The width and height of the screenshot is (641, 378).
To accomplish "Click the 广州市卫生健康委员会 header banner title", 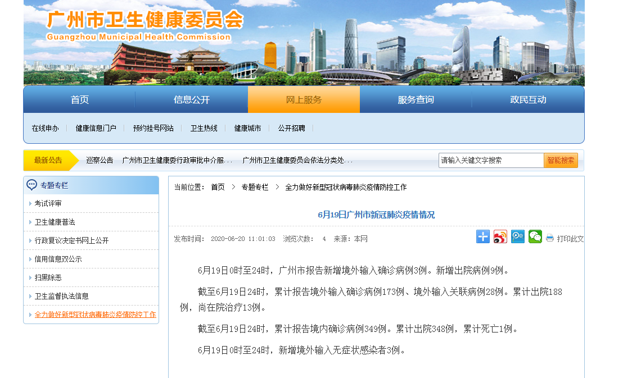I will pos(145,20).
